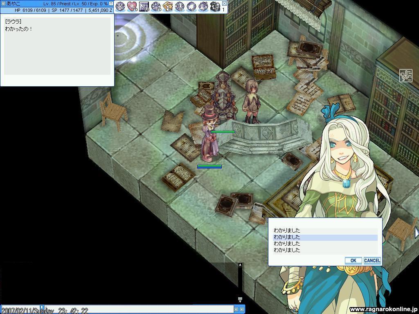Cast the Heal skill with heart and cross
This screenshot has height=314, width=419.
[132, 7]
